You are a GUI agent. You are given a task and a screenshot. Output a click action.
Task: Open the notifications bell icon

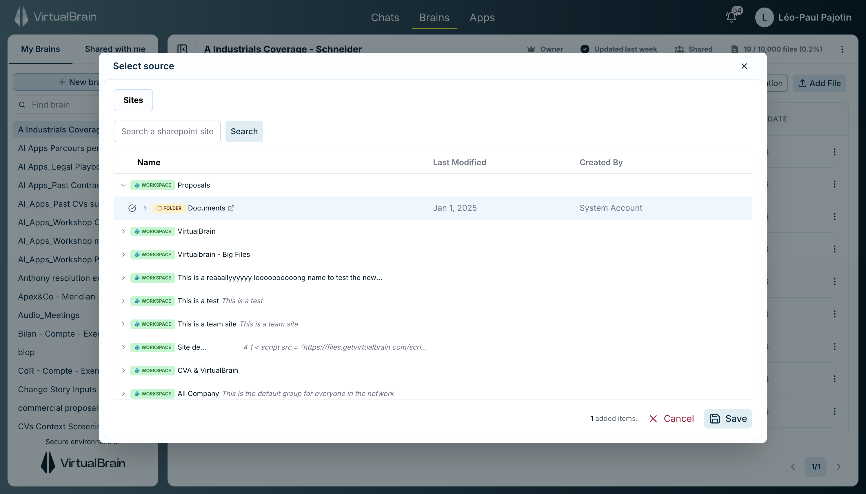[x=731, y=17]
